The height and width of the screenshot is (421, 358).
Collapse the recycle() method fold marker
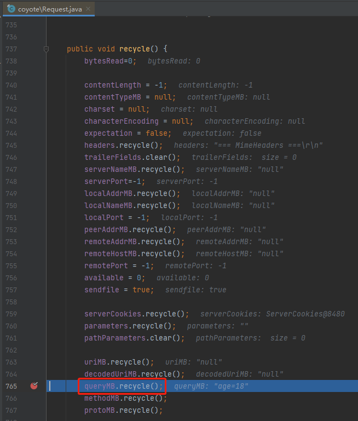[46, 49]
